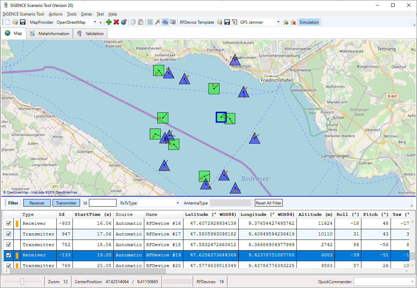Click the small plus next to MapProvider
This screenshot has height=288, width=417.
(x=101, y=22)
